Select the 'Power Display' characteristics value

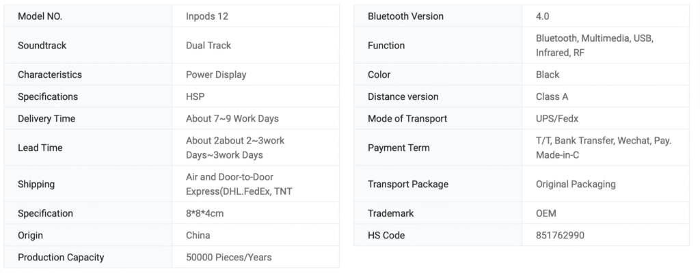tap(216, 74)
